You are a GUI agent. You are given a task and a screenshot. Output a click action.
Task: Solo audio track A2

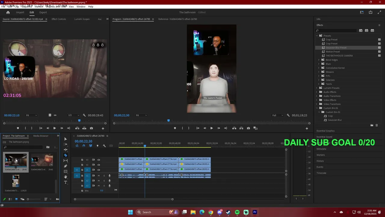click(104, 181)
